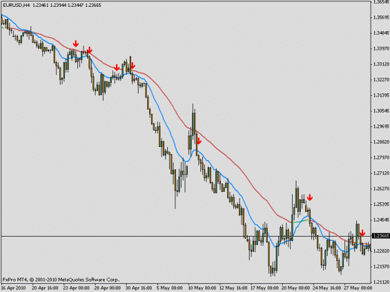Click the 1.21120 price axis label
Viewport: 390px width, 292px height.
pyautogui.click(x=381, y=282)
